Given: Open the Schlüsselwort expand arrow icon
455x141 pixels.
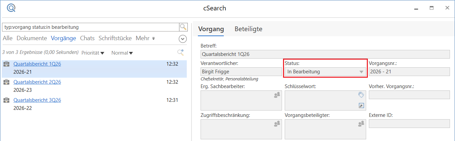Looking at the screenshot, I should coord(361,106).
